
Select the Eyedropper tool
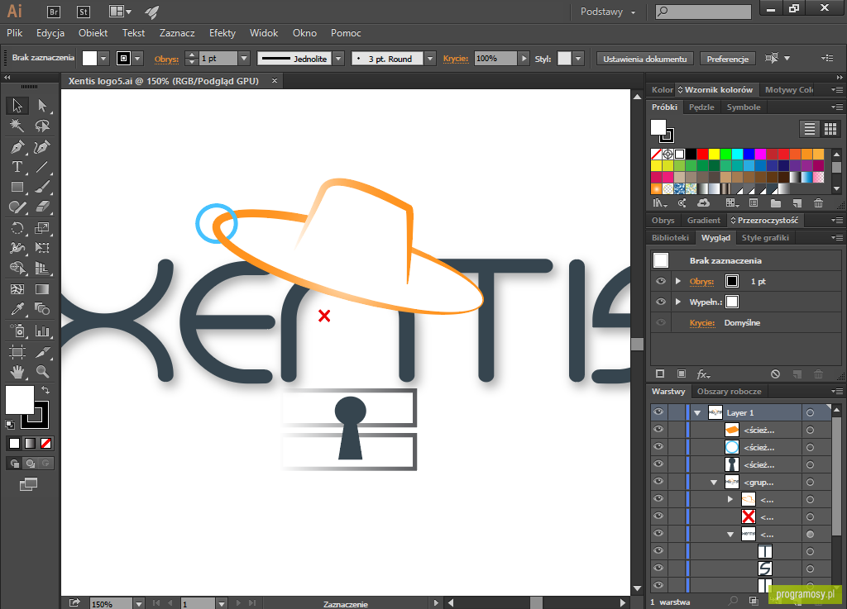click(17, 309)
